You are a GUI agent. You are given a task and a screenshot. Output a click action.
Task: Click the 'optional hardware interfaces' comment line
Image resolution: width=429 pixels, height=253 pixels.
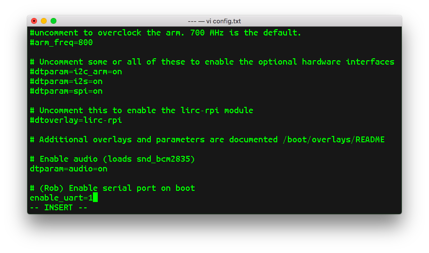[212, 62]
